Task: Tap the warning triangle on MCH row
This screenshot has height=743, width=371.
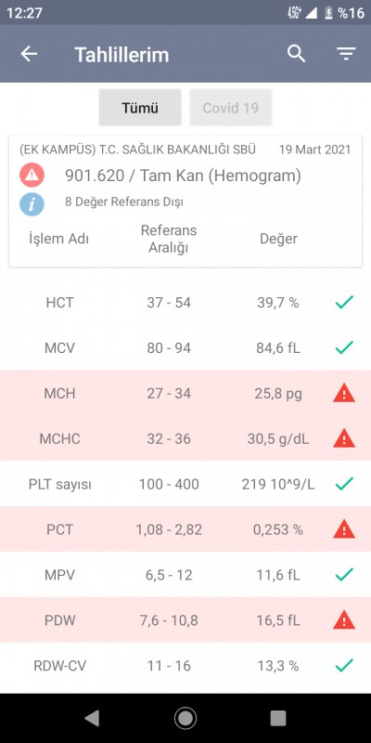Action: click(x=344, y=394)
